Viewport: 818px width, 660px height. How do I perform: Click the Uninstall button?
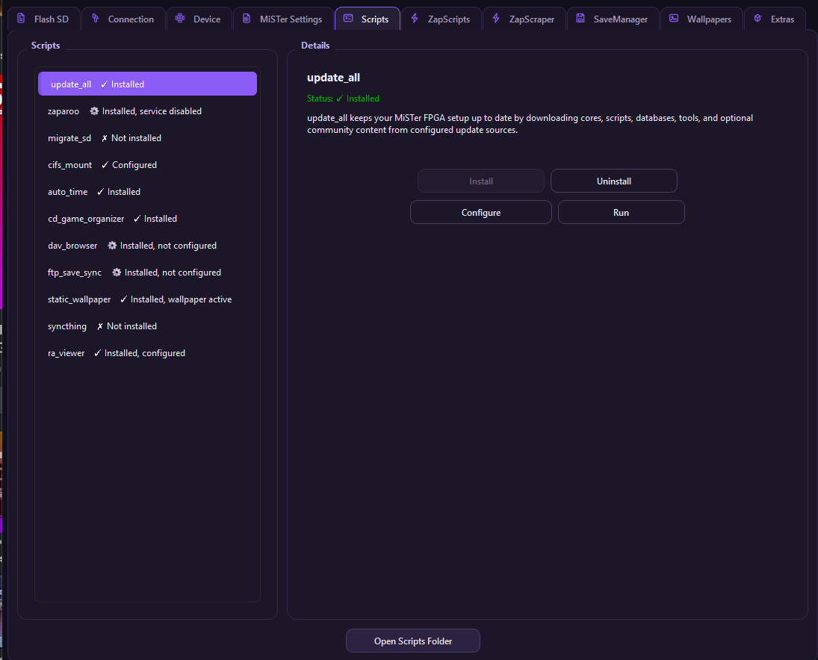pyautogui.click(x=614, y=181)
